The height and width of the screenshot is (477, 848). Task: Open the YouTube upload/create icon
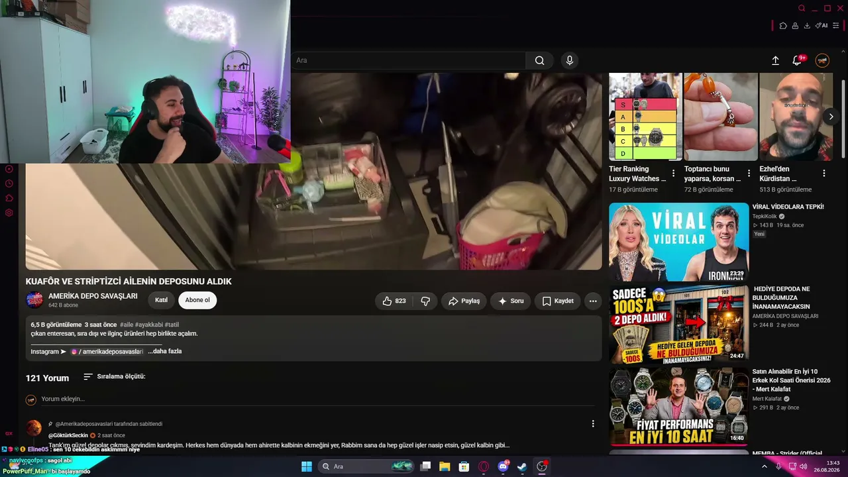coord(776,60)
